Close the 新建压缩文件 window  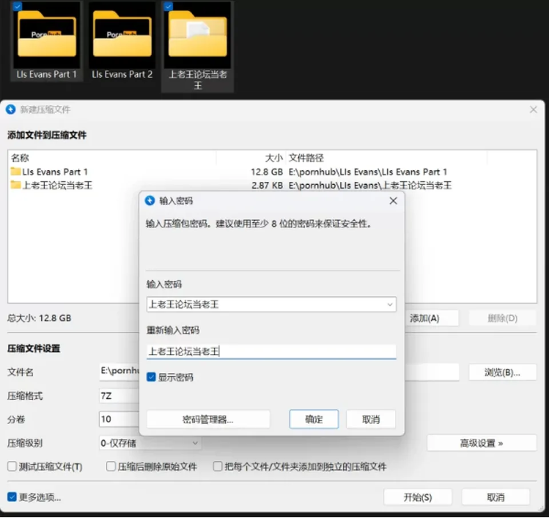533,110
